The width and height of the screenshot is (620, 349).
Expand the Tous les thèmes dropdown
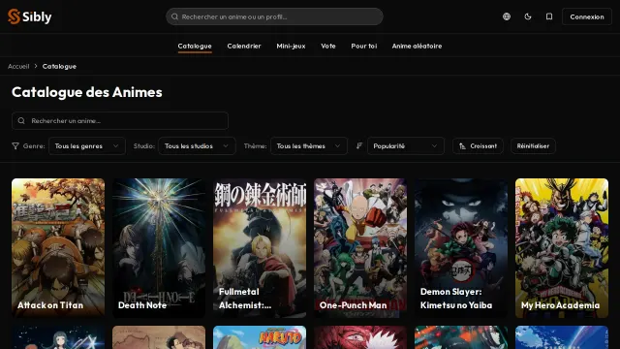[x=309, y=146]
